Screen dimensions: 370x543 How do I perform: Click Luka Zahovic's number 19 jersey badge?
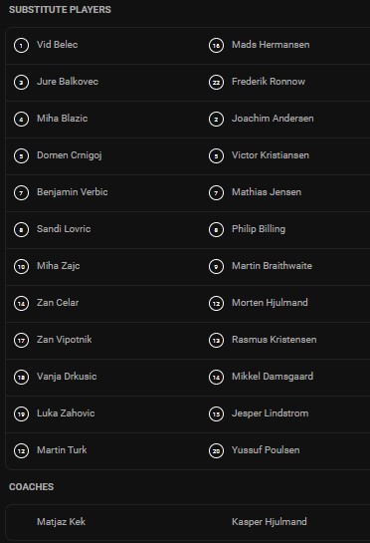point(21,413)
